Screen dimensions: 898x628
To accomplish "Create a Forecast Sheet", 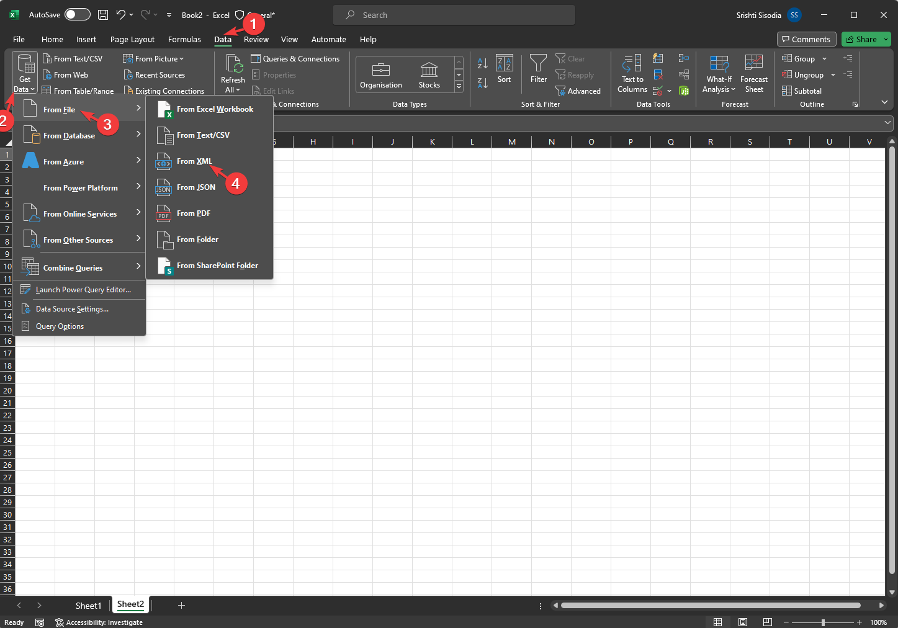I will tap(754, 74).
